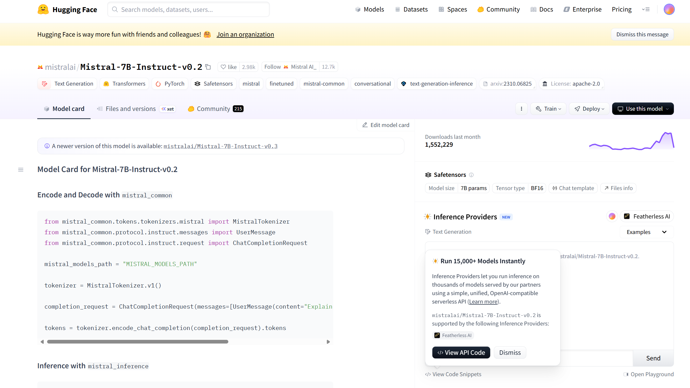Dismiss the Inference Providers popup
Viewport: 690px width, 388px height.
[x=510, y=353]
